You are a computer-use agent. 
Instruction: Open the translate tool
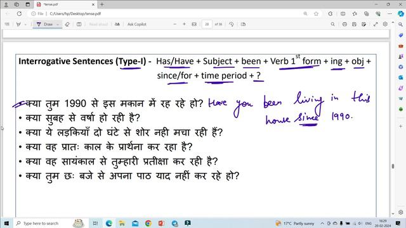click(117, 24)
